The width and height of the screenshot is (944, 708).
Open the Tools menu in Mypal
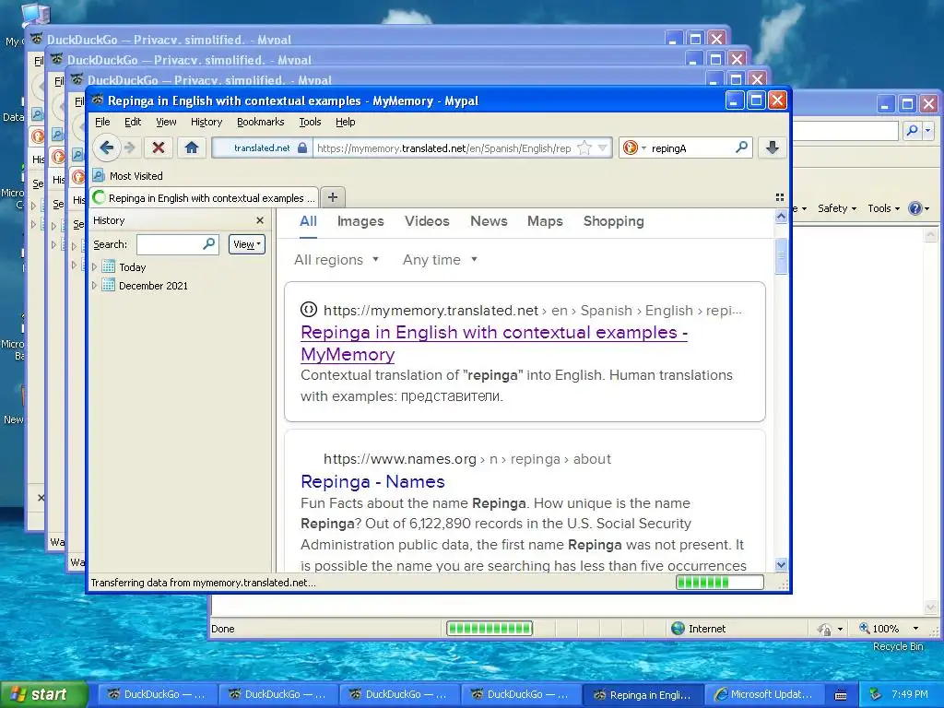(x=310, y=122)
